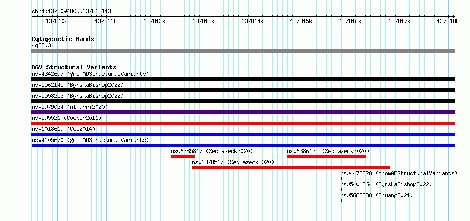Select the black bar under nsv5562145
This screenshot has height=221, width=470.
[x=243, y=90]
